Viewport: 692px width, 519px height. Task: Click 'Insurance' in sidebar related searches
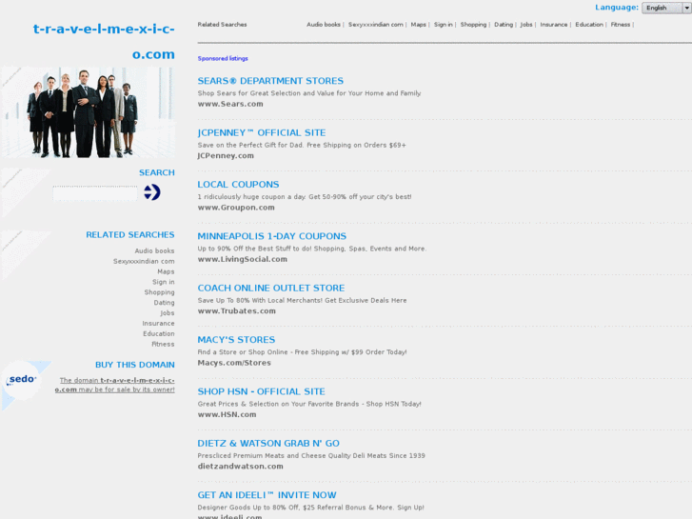tap(158, 324)
